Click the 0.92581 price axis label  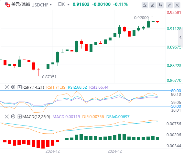pyautogui.click(x=174, y=13)
